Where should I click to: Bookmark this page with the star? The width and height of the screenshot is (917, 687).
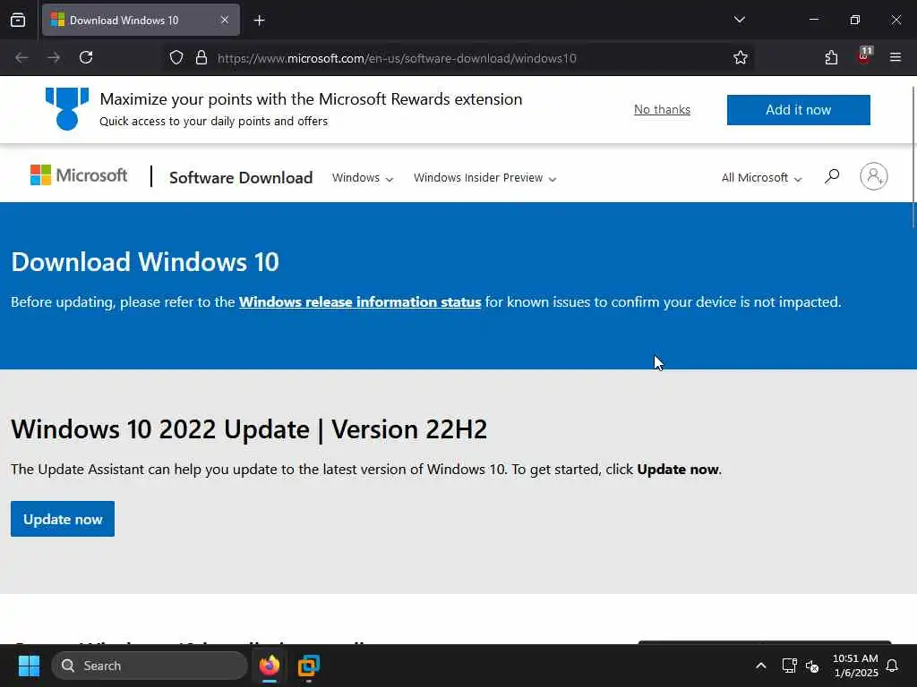741,57
